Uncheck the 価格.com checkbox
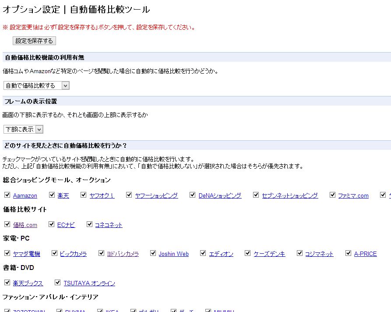The height and width of the screenshot is (312, 391). pos(7,224)
